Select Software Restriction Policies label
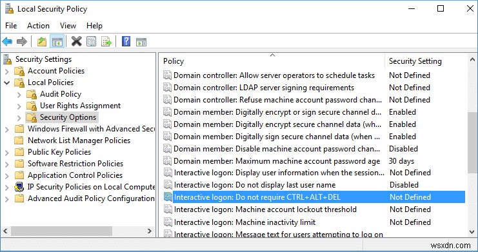478x252 pixels. click(x=75, y=164)
